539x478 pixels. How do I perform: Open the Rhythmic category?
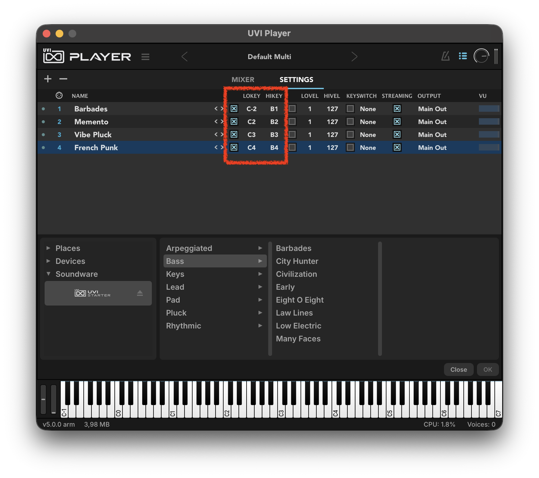(215, 326)
